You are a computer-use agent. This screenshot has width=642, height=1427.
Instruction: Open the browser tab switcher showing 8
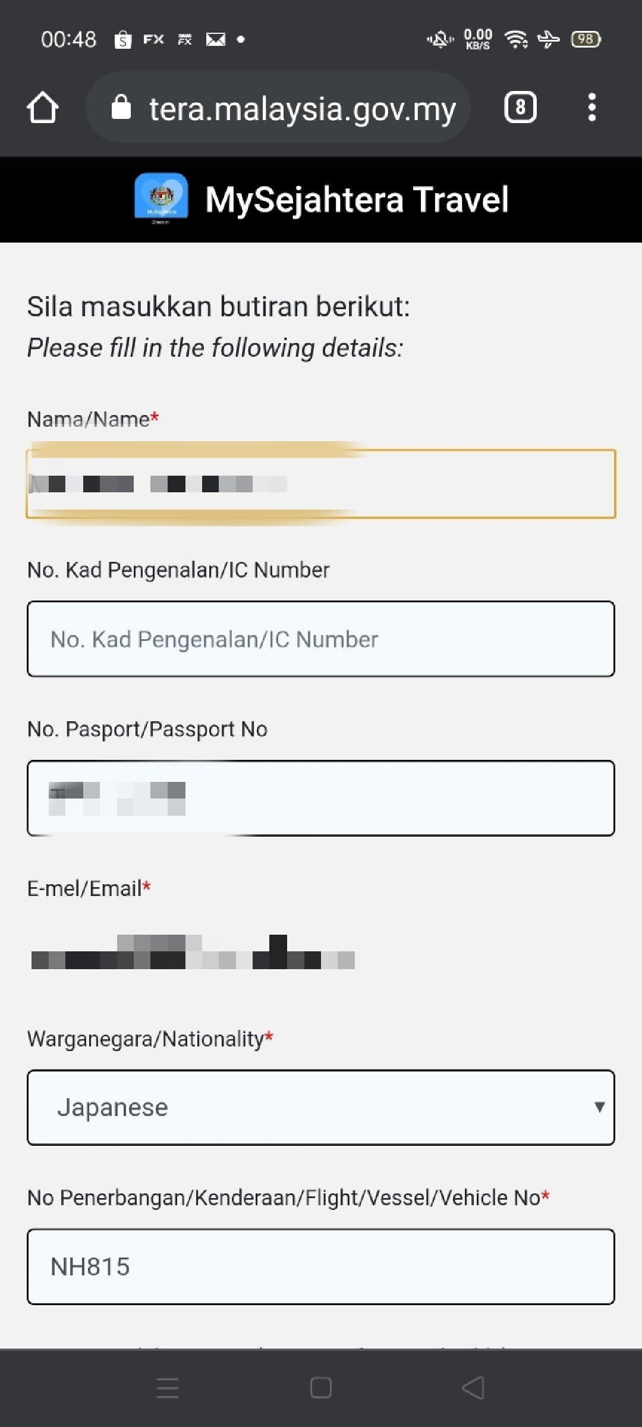(520, 108)
